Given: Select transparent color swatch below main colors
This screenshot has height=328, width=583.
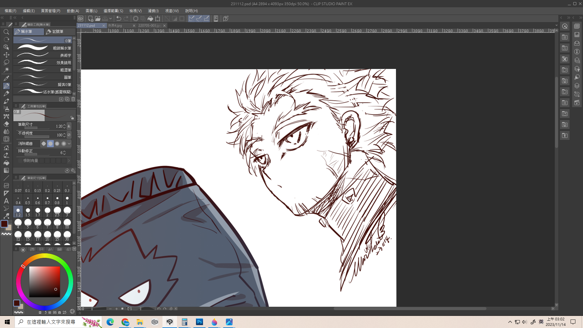Looking at the screenshot, I should [x=6, y=234].
